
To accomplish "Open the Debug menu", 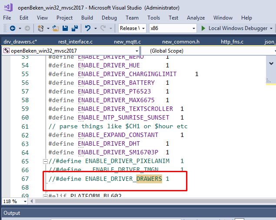I will (x=109, y=18).
